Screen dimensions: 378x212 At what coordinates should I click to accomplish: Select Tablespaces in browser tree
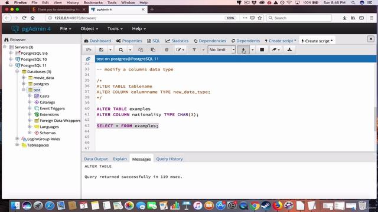[x=38, y=145]
